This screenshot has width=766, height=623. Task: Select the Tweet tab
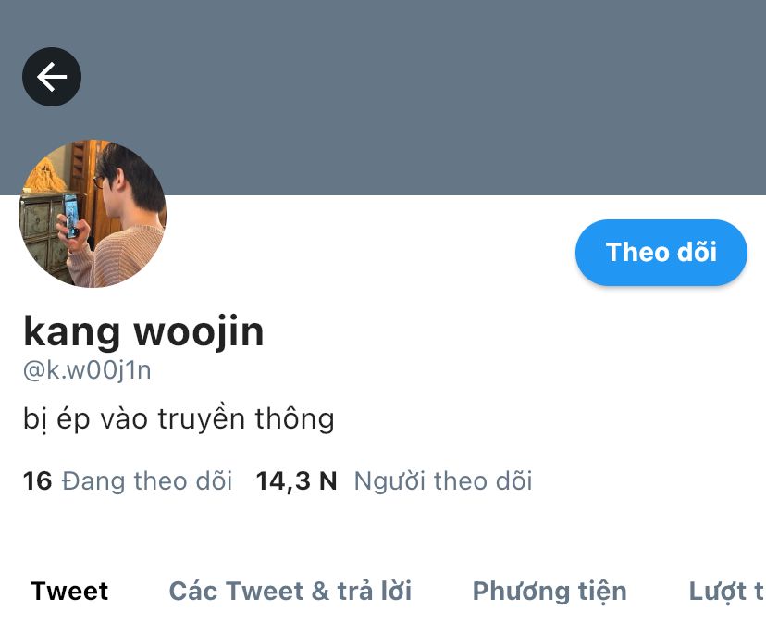[69, 591]
